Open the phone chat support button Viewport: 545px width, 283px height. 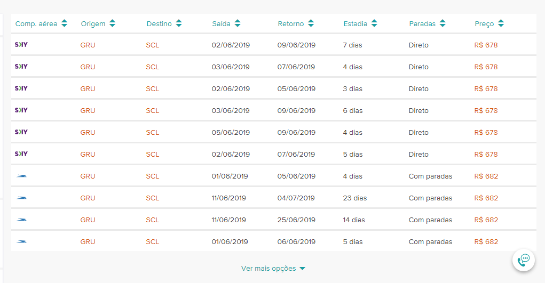[524, 260]
